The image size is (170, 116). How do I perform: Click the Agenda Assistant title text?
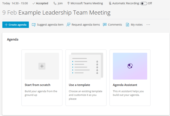125,85
